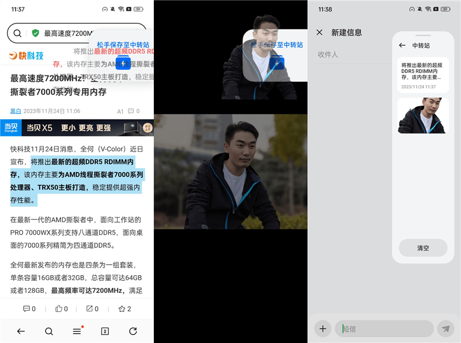
Task: Tap the green security shield icon
Action: tap(36, 33)
